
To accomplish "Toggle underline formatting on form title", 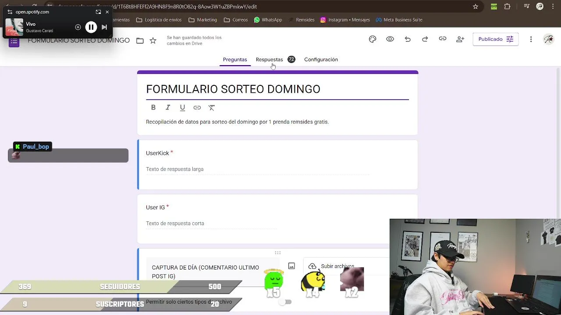I will pos(182,108).
